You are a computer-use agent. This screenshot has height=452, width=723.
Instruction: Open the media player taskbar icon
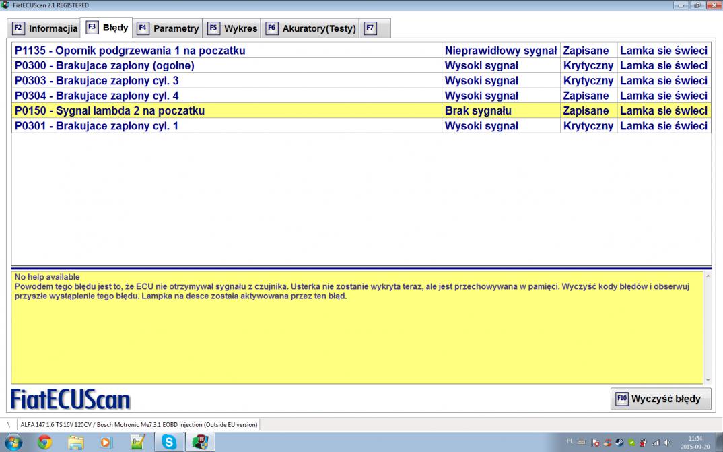point(106,443)
